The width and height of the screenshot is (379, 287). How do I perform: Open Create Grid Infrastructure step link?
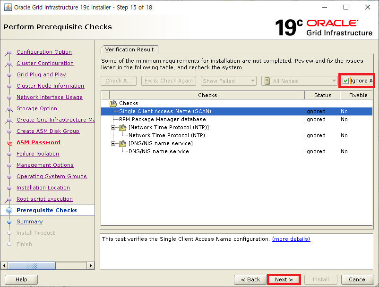point(55,120)
